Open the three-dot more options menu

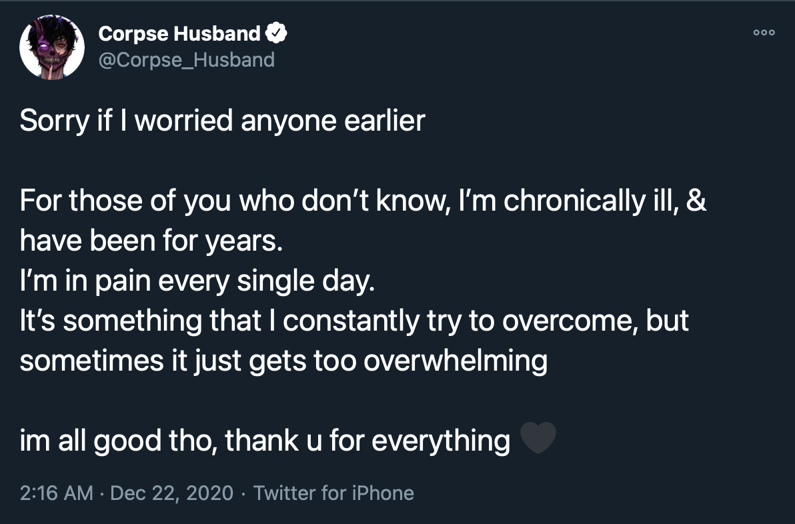[764, 33]
